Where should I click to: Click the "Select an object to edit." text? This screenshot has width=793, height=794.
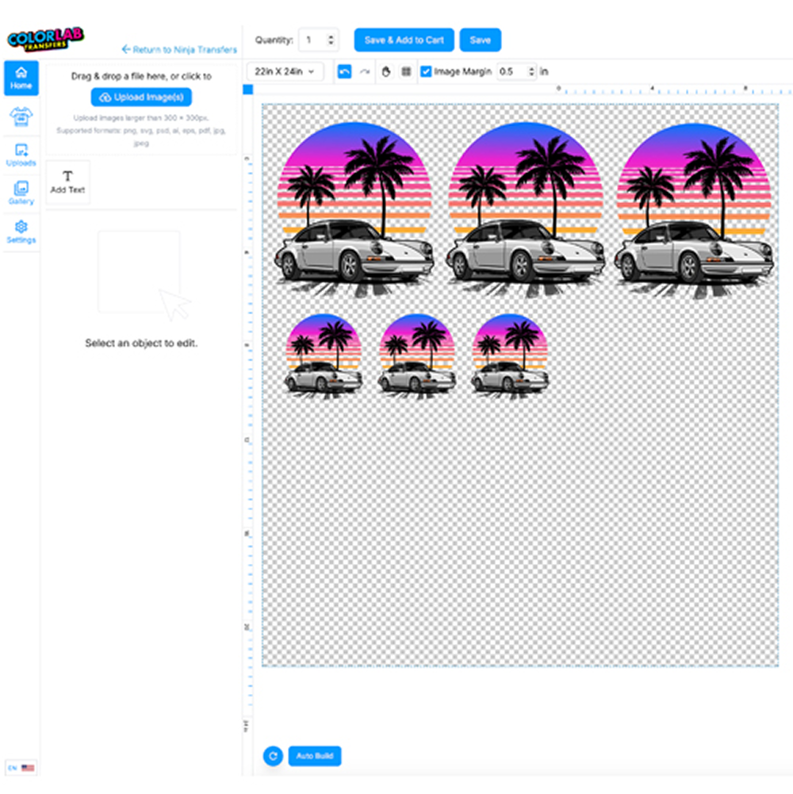[141, 343]
